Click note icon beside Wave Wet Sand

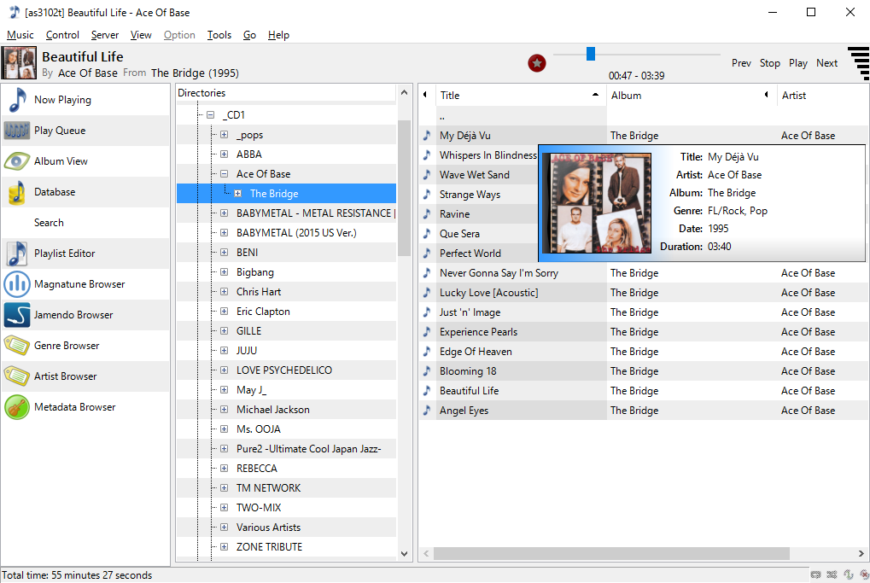(427, 175)
